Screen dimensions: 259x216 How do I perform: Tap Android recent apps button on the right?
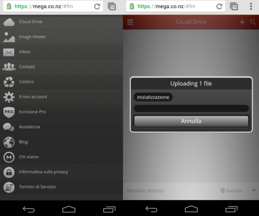(231, 209)
